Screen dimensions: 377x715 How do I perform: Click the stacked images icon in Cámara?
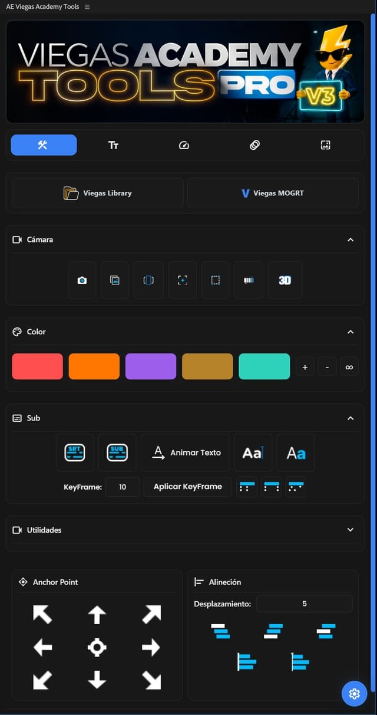115,280
